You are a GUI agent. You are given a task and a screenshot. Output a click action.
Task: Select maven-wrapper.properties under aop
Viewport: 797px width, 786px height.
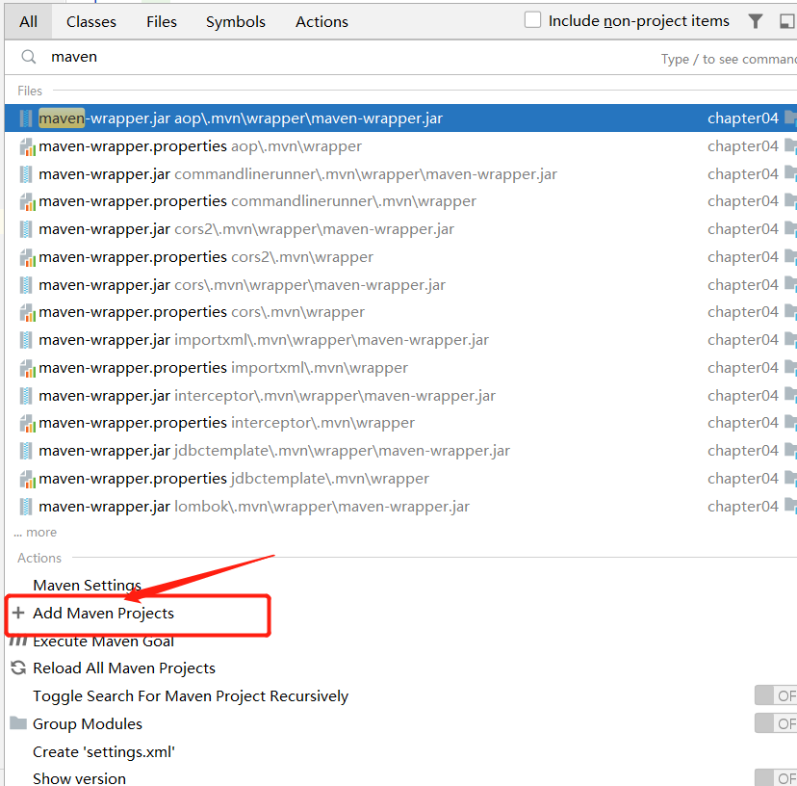pos(400,146)
